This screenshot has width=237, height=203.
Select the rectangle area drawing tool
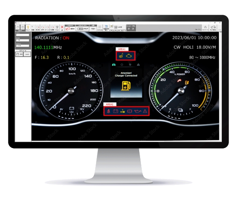point(38,27)
